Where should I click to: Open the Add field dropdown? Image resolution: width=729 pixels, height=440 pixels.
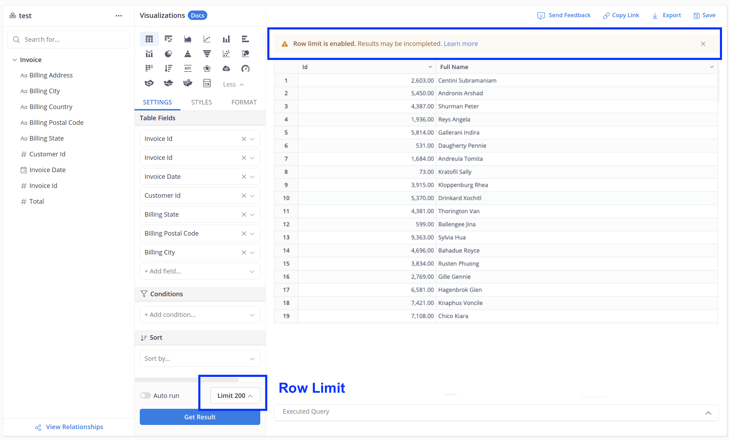coord(200,271)
